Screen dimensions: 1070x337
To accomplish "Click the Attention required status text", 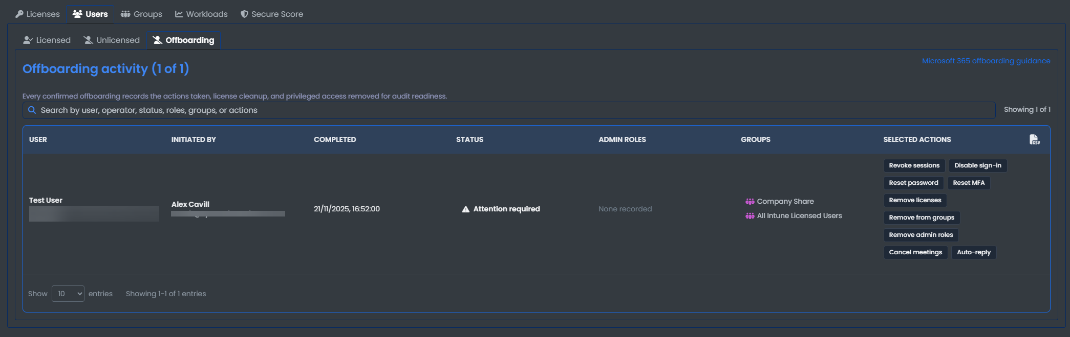I will click(506, 209).
